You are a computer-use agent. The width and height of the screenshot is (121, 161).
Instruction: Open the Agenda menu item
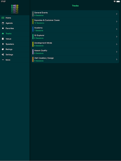click(15, 23)
